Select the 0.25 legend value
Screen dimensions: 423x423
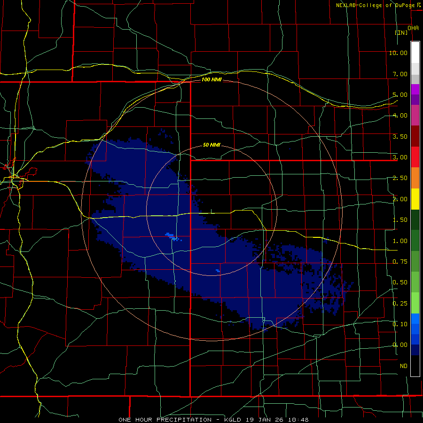tap(400, 304)
